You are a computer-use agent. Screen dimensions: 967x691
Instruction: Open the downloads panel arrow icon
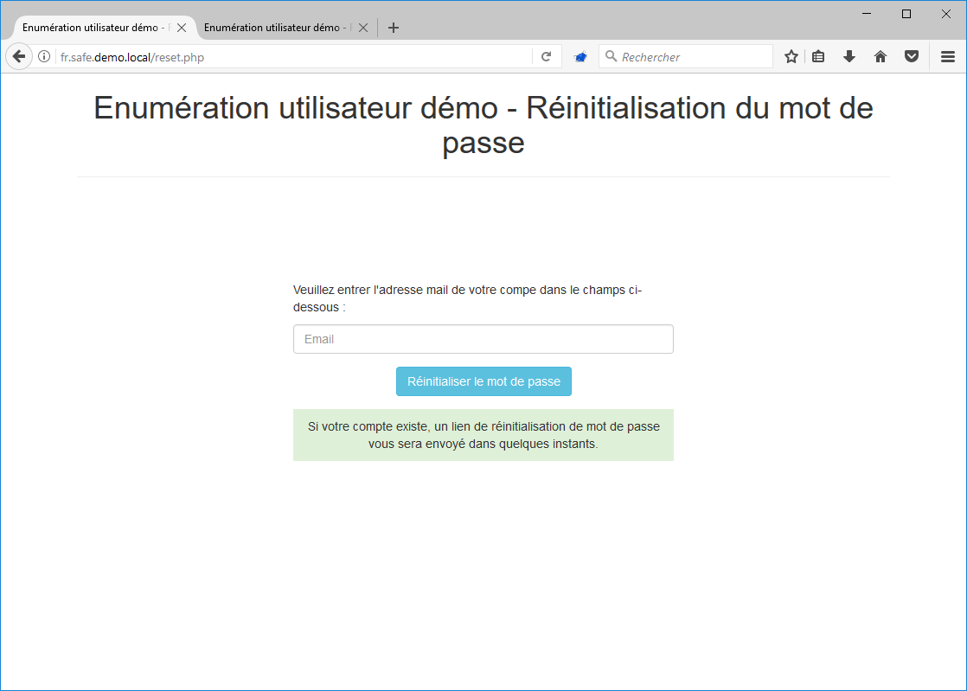[849, 55]
